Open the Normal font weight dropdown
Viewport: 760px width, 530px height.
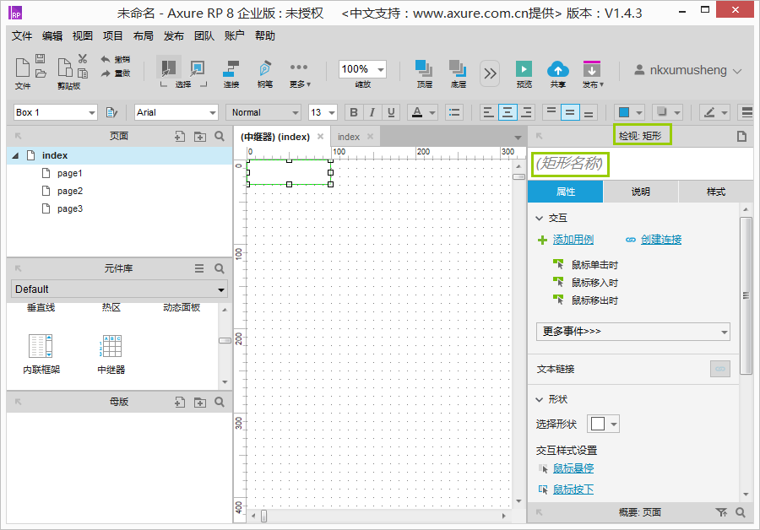263,112
